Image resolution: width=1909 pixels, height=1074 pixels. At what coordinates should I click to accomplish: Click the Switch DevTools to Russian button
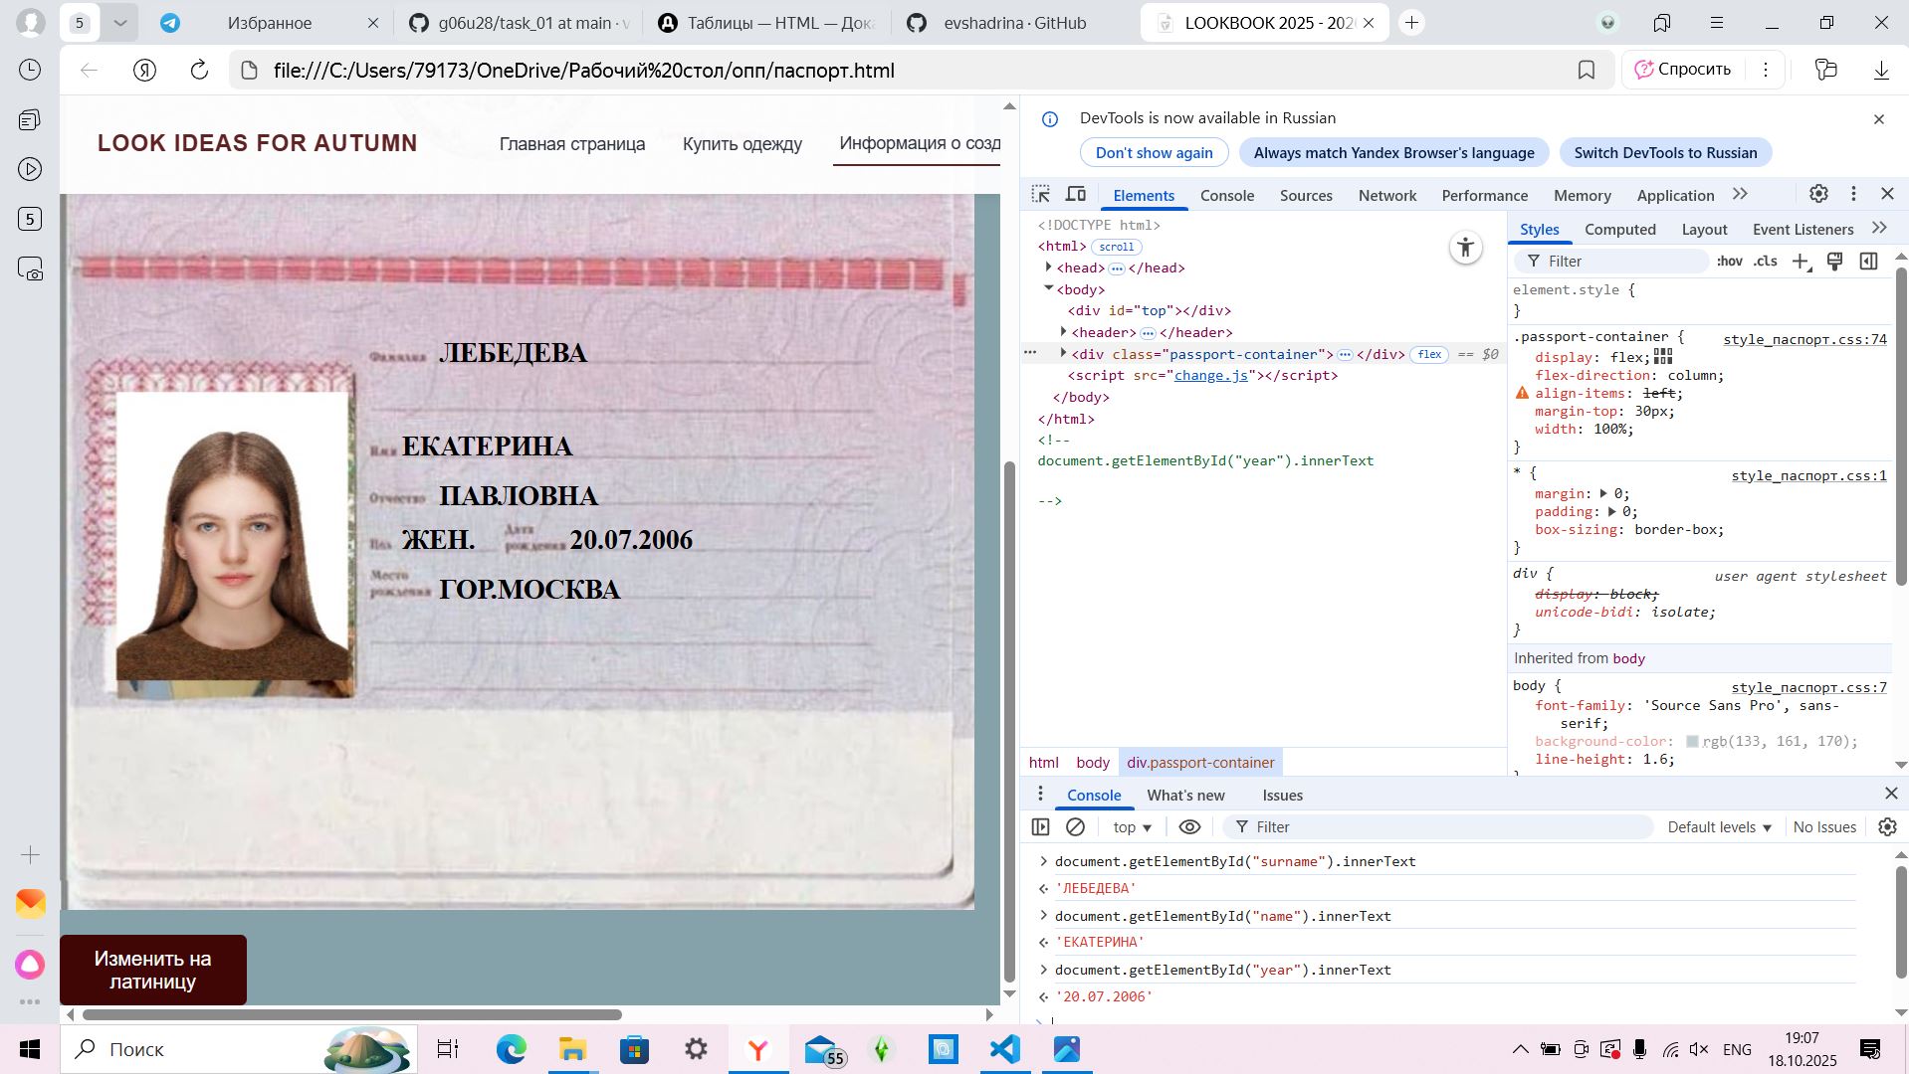tap(1665, 153)
